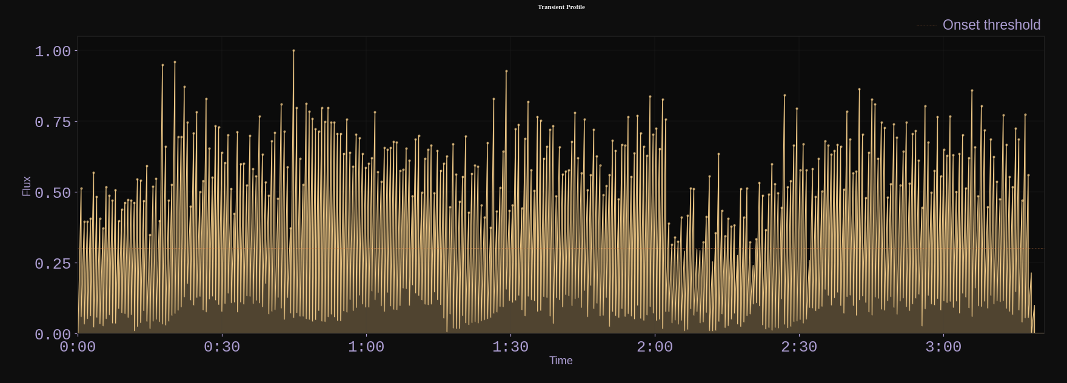Click the 0.00 flux tick label

pos(53,335)
